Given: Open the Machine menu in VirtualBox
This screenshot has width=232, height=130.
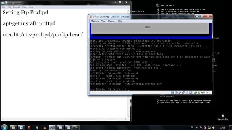Looking at the screenshot, I should 95,21.
